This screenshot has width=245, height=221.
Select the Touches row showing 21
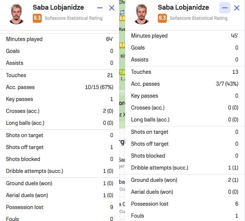tap(60, 75)
